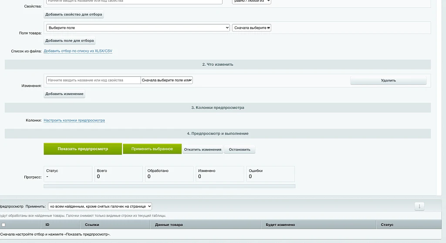Open 'Настроить колонки предпросмотра' link
446x243 pixels.
tap(74, 120)
